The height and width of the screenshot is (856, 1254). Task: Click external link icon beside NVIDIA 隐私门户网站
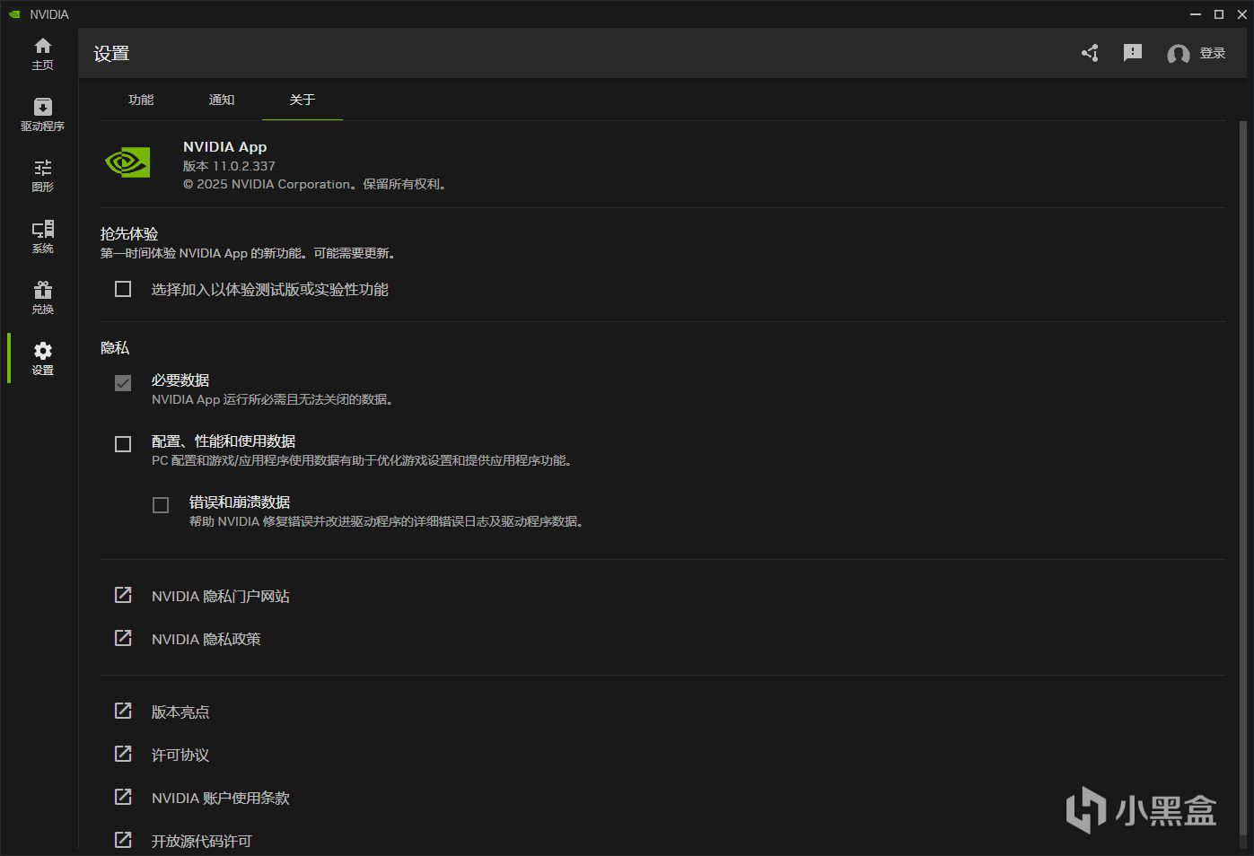123,595
